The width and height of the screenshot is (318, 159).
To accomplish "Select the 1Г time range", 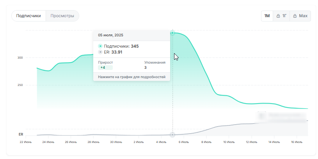I will (x=281, y=16).
